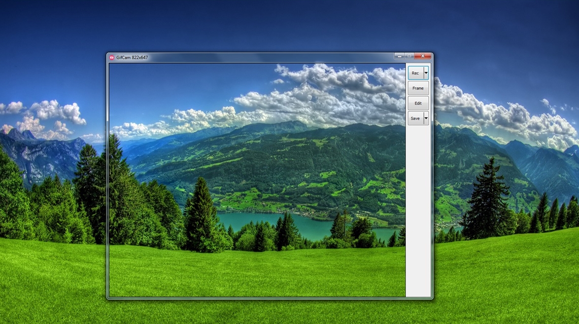Viewport: 579px width, 324px height.
Task: Maximize the GifCam window
Action: click(x=409, y=56)
